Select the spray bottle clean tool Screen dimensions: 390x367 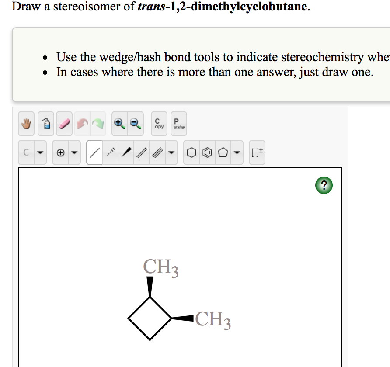click(x=45, y=123)
